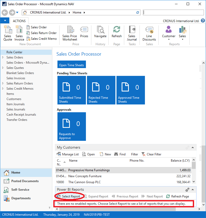Open the Sales Price Worksheet

coord(70,33)
